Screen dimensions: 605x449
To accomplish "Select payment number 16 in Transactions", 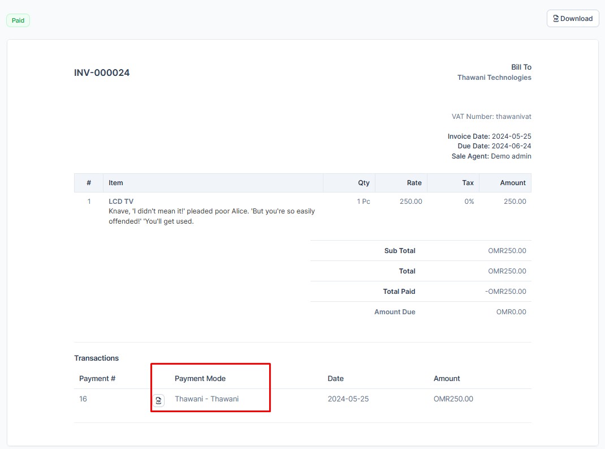I will click(83, 399).
